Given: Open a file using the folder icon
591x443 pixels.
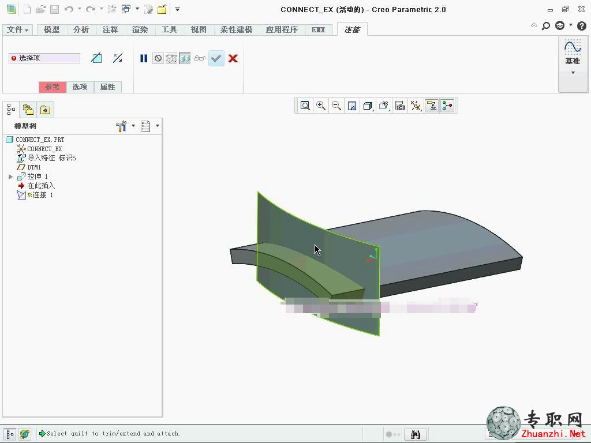Looking at the screenshot, I should (41, 9).
